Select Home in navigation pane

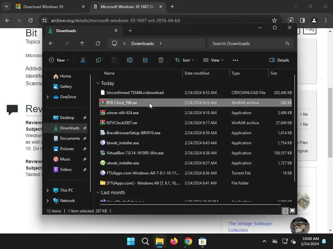[65, 76]
